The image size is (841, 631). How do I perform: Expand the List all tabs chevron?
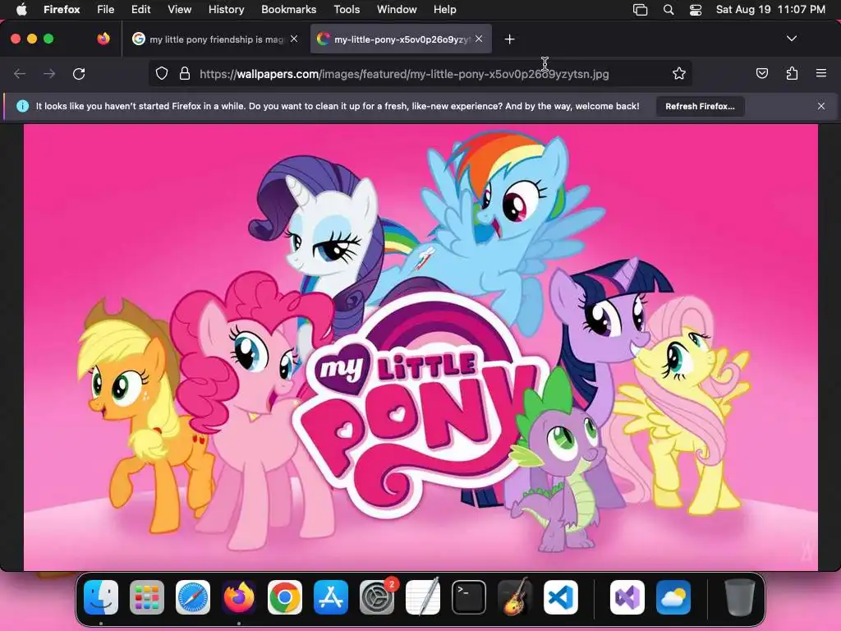click(x=792, y=39)
